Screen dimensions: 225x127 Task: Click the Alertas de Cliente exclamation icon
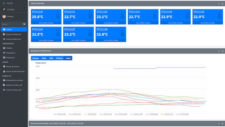click(4, 66)
